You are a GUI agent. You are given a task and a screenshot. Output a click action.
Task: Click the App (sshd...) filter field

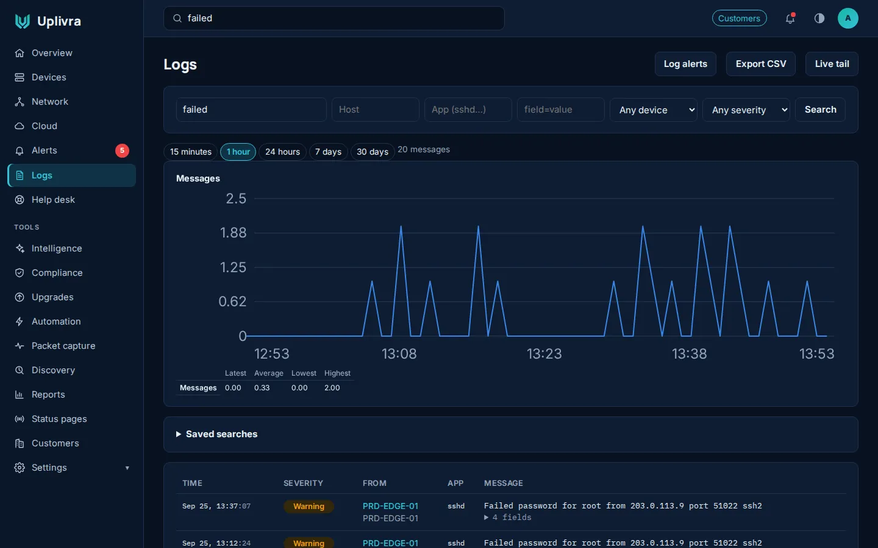468,110
